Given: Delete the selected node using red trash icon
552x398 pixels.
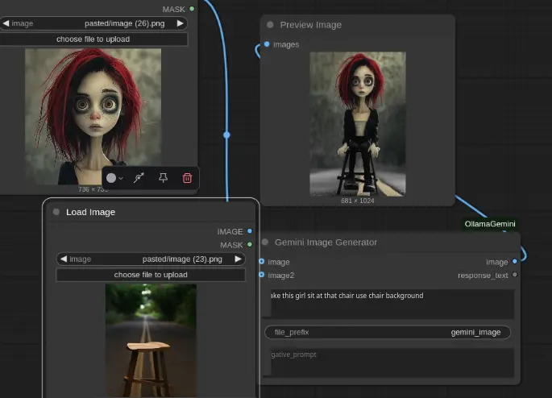Looking at the screenshot, I should [187, 178].
